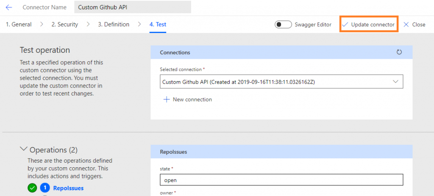
Task: Select the 4. Test tab
Action: 158,24
